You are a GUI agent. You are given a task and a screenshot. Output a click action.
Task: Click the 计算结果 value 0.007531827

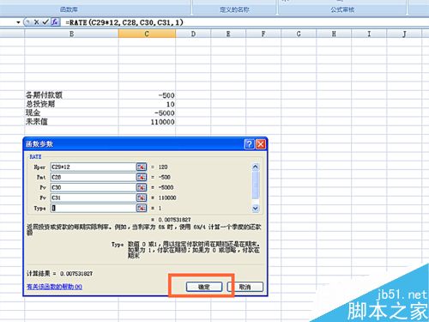coord(76,274)
